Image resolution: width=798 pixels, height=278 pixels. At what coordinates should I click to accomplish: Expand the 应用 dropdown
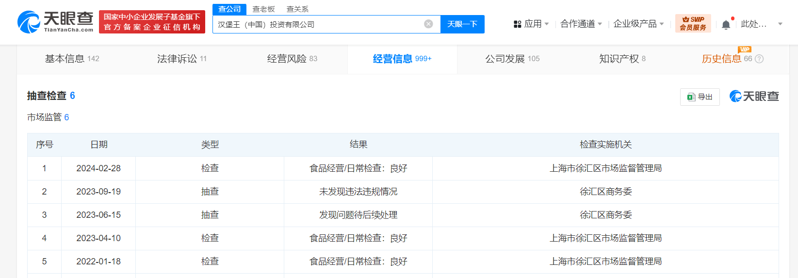point(531,24)
